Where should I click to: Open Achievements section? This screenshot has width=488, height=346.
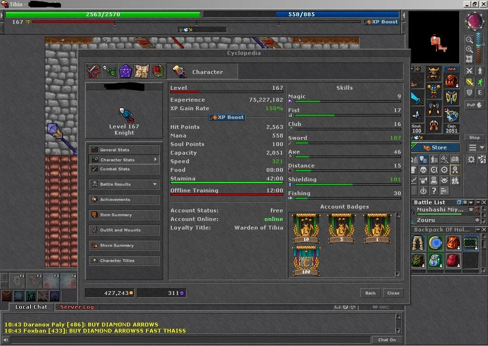pyautogui.click(x=124, y=199)
